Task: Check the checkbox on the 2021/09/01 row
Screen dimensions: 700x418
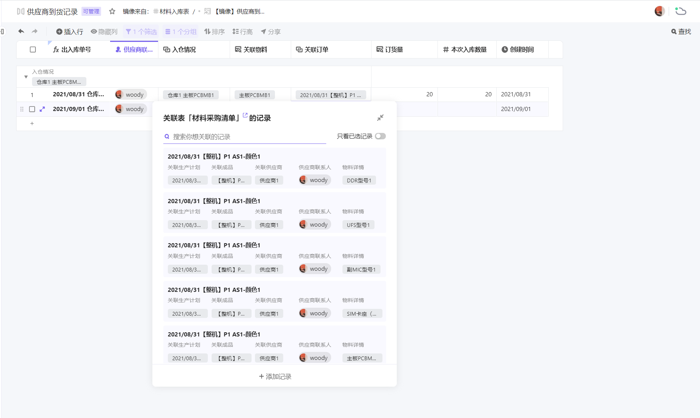Action: (x=32, y=109)
